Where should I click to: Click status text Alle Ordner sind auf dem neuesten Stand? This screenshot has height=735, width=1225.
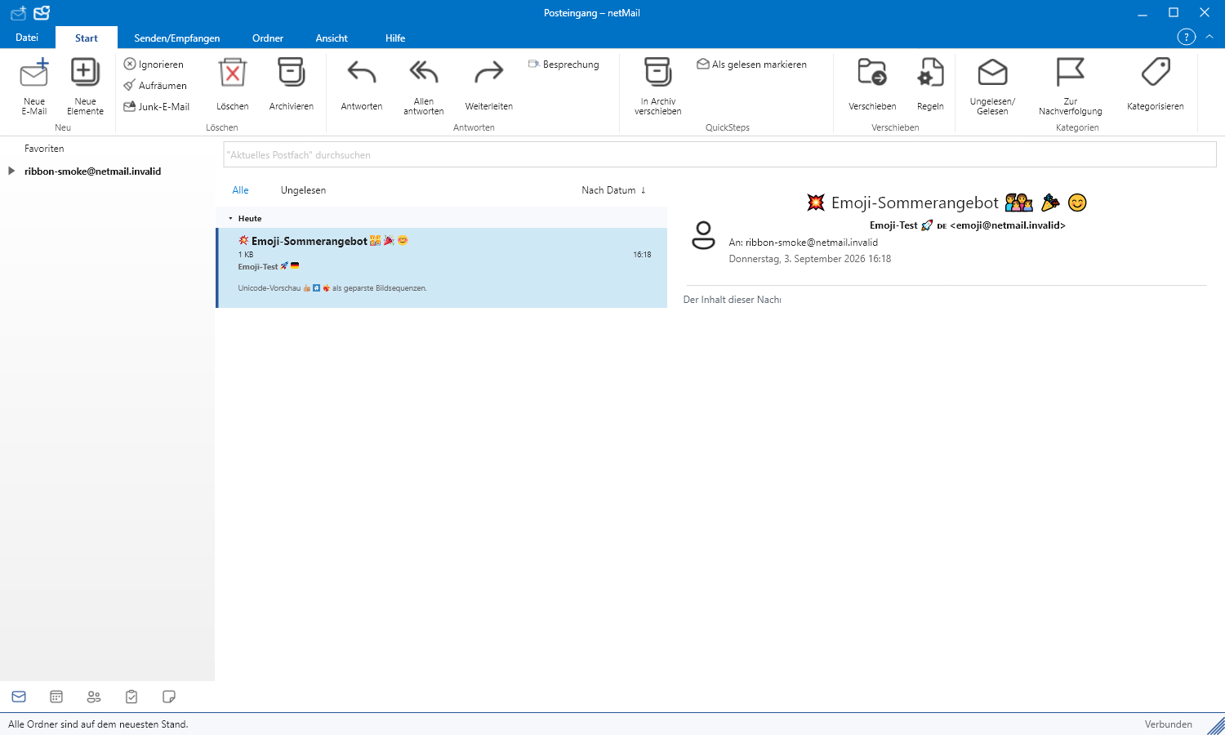point(98,724)
